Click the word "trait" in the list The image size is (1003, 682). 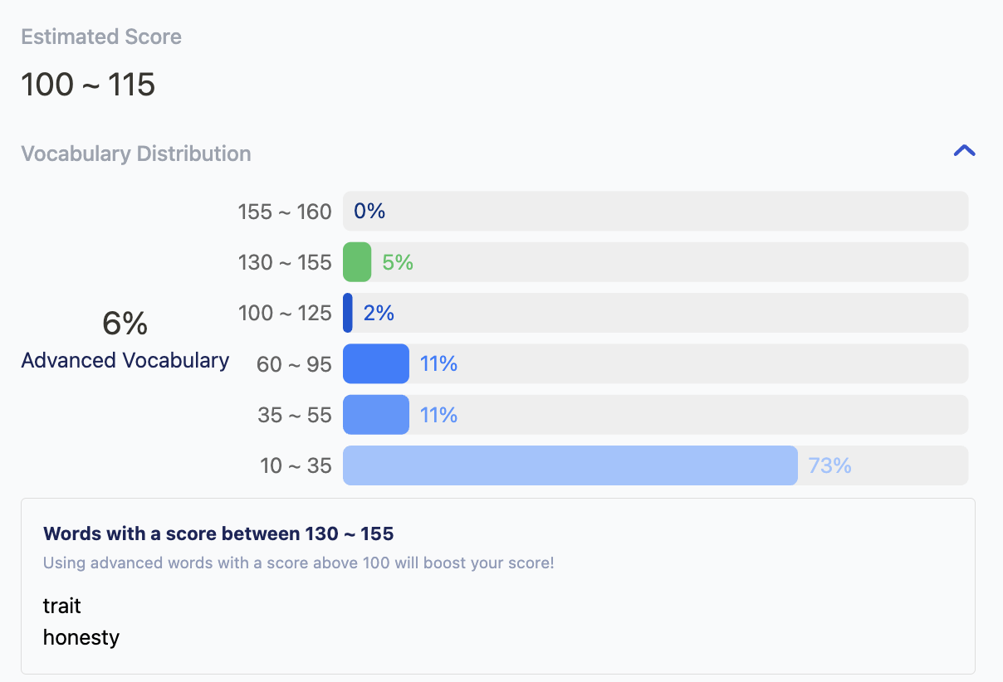tap(62, 606)
